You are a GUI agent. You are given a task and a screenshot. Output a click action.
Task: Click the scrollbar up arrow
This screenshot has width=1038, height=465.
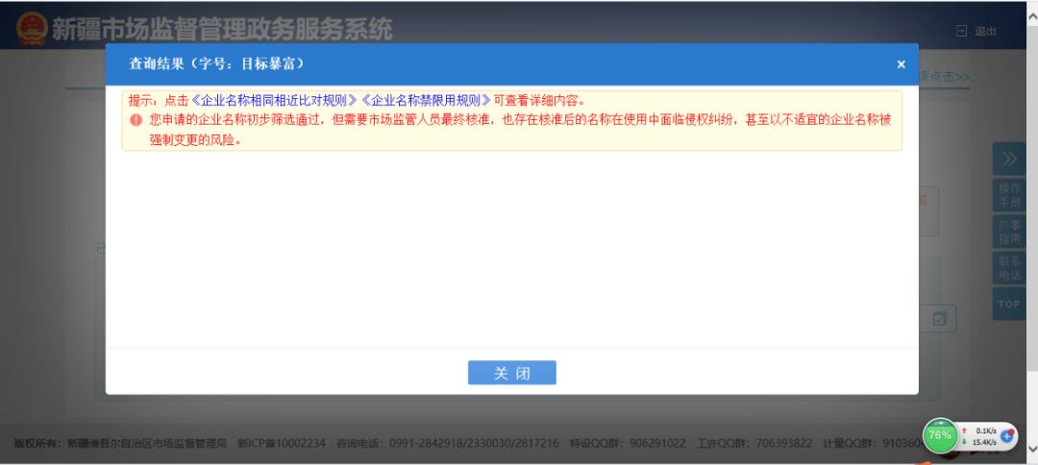tap(1031, 8)
